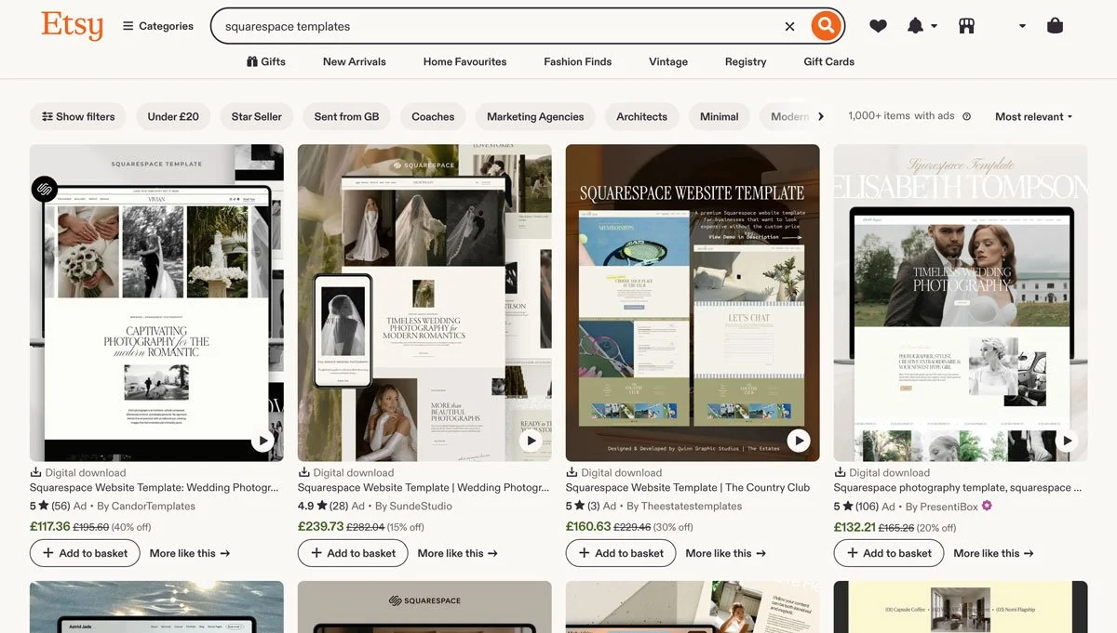Advance filter chips with the right chevron
1117x633 pixels.
tap(820, 116)
